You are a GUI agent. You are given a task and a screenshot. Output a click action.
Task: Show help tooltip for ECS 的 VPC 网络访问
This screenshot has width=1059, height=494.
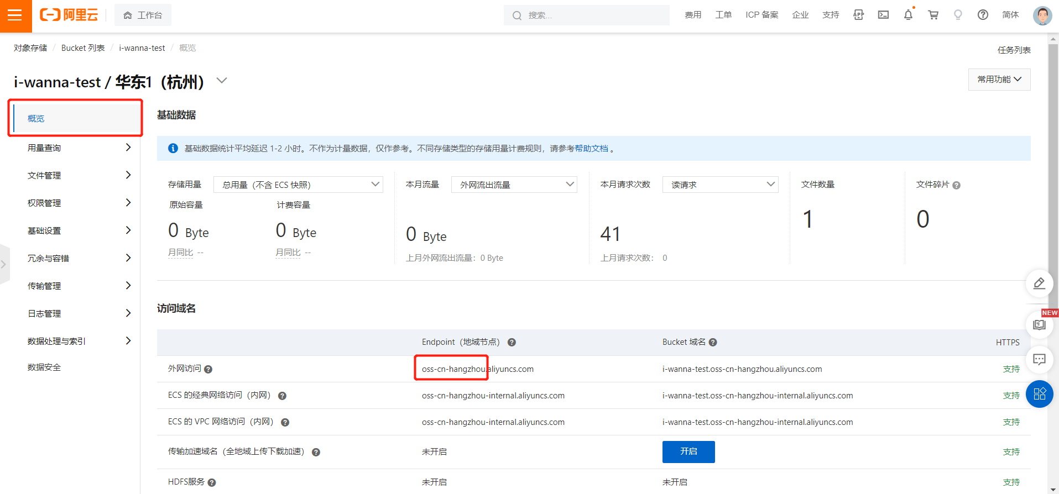[x=285, y=422]
